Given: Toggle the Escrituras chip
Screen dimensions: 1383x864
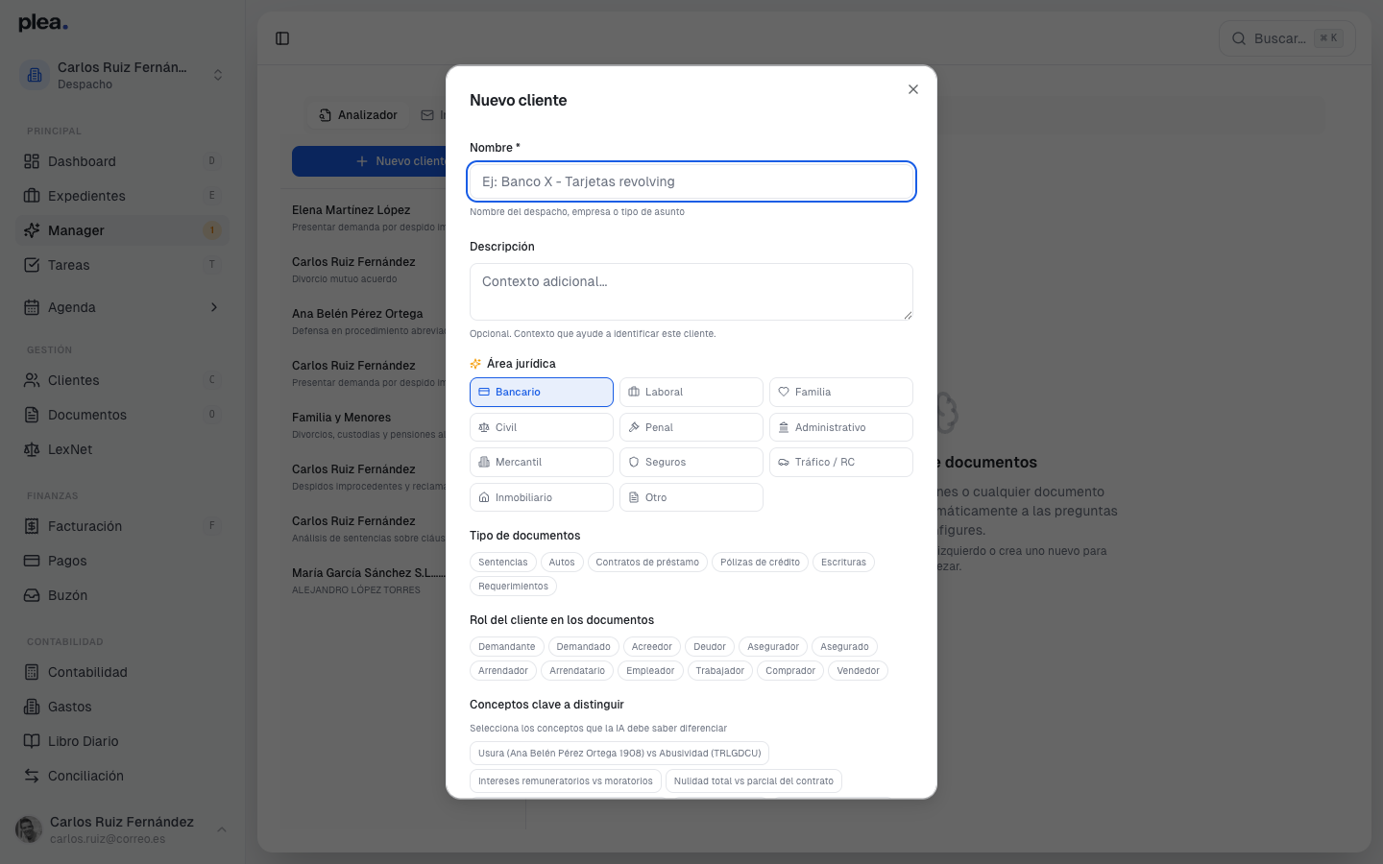Looking at the screenshot, I should 843,563.
